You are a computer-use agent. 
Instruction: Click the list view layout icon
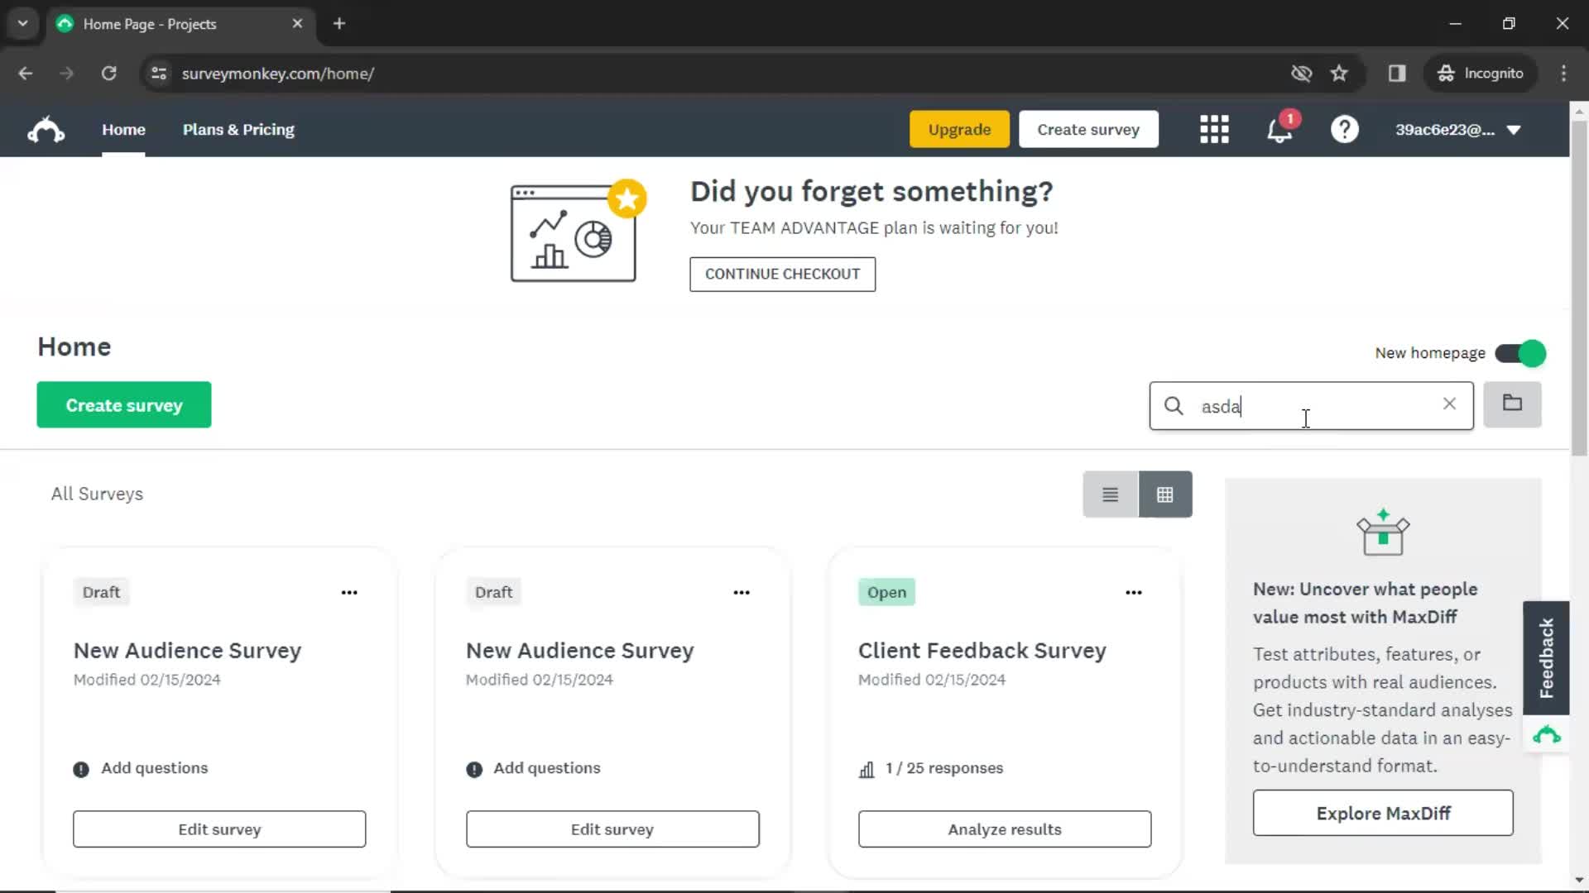coord(1110,494)
